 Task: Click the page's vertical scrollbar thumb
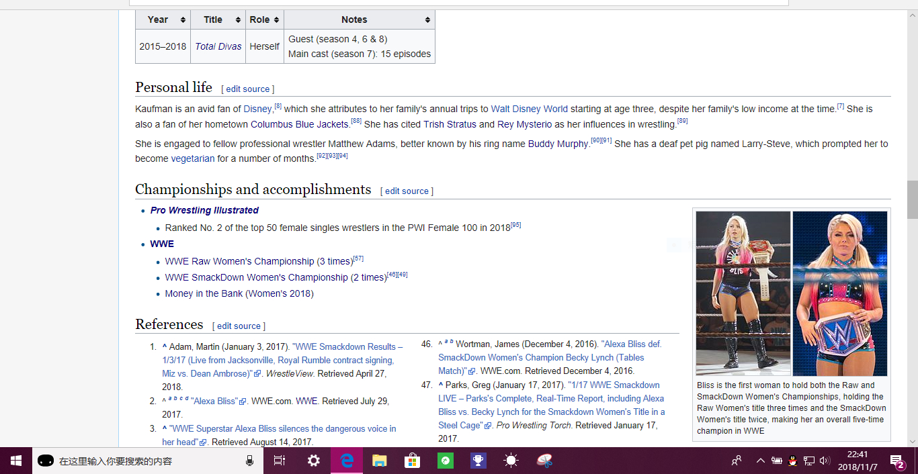tap(912, 199)
